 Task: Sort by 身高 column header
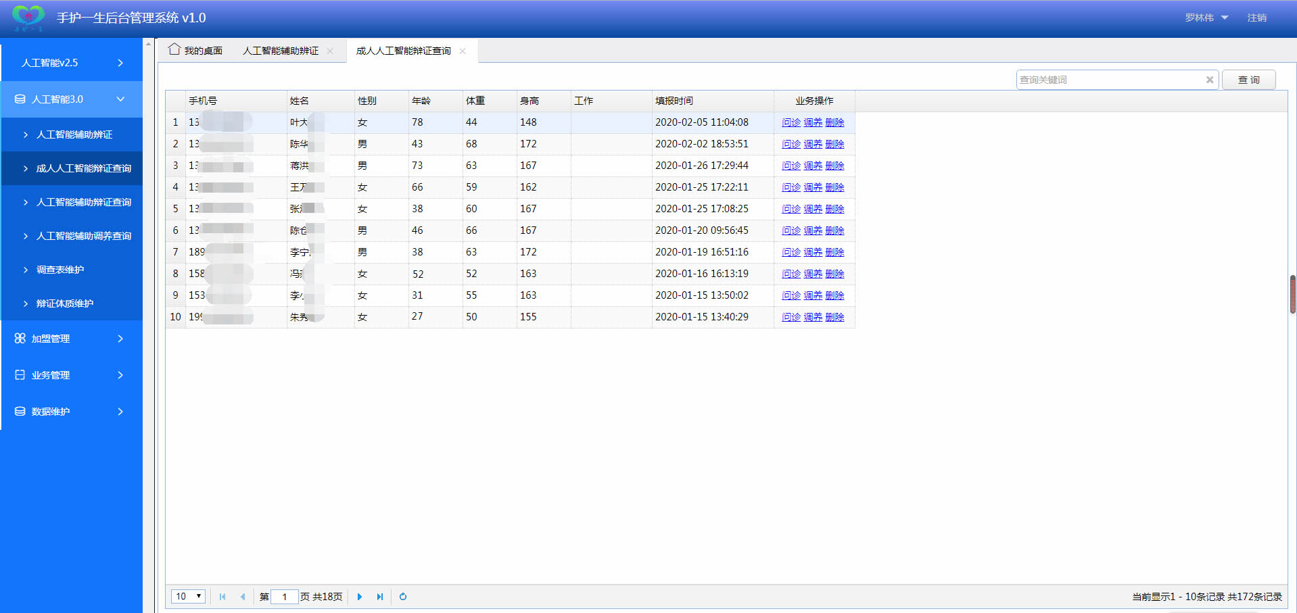click(544, 101)
